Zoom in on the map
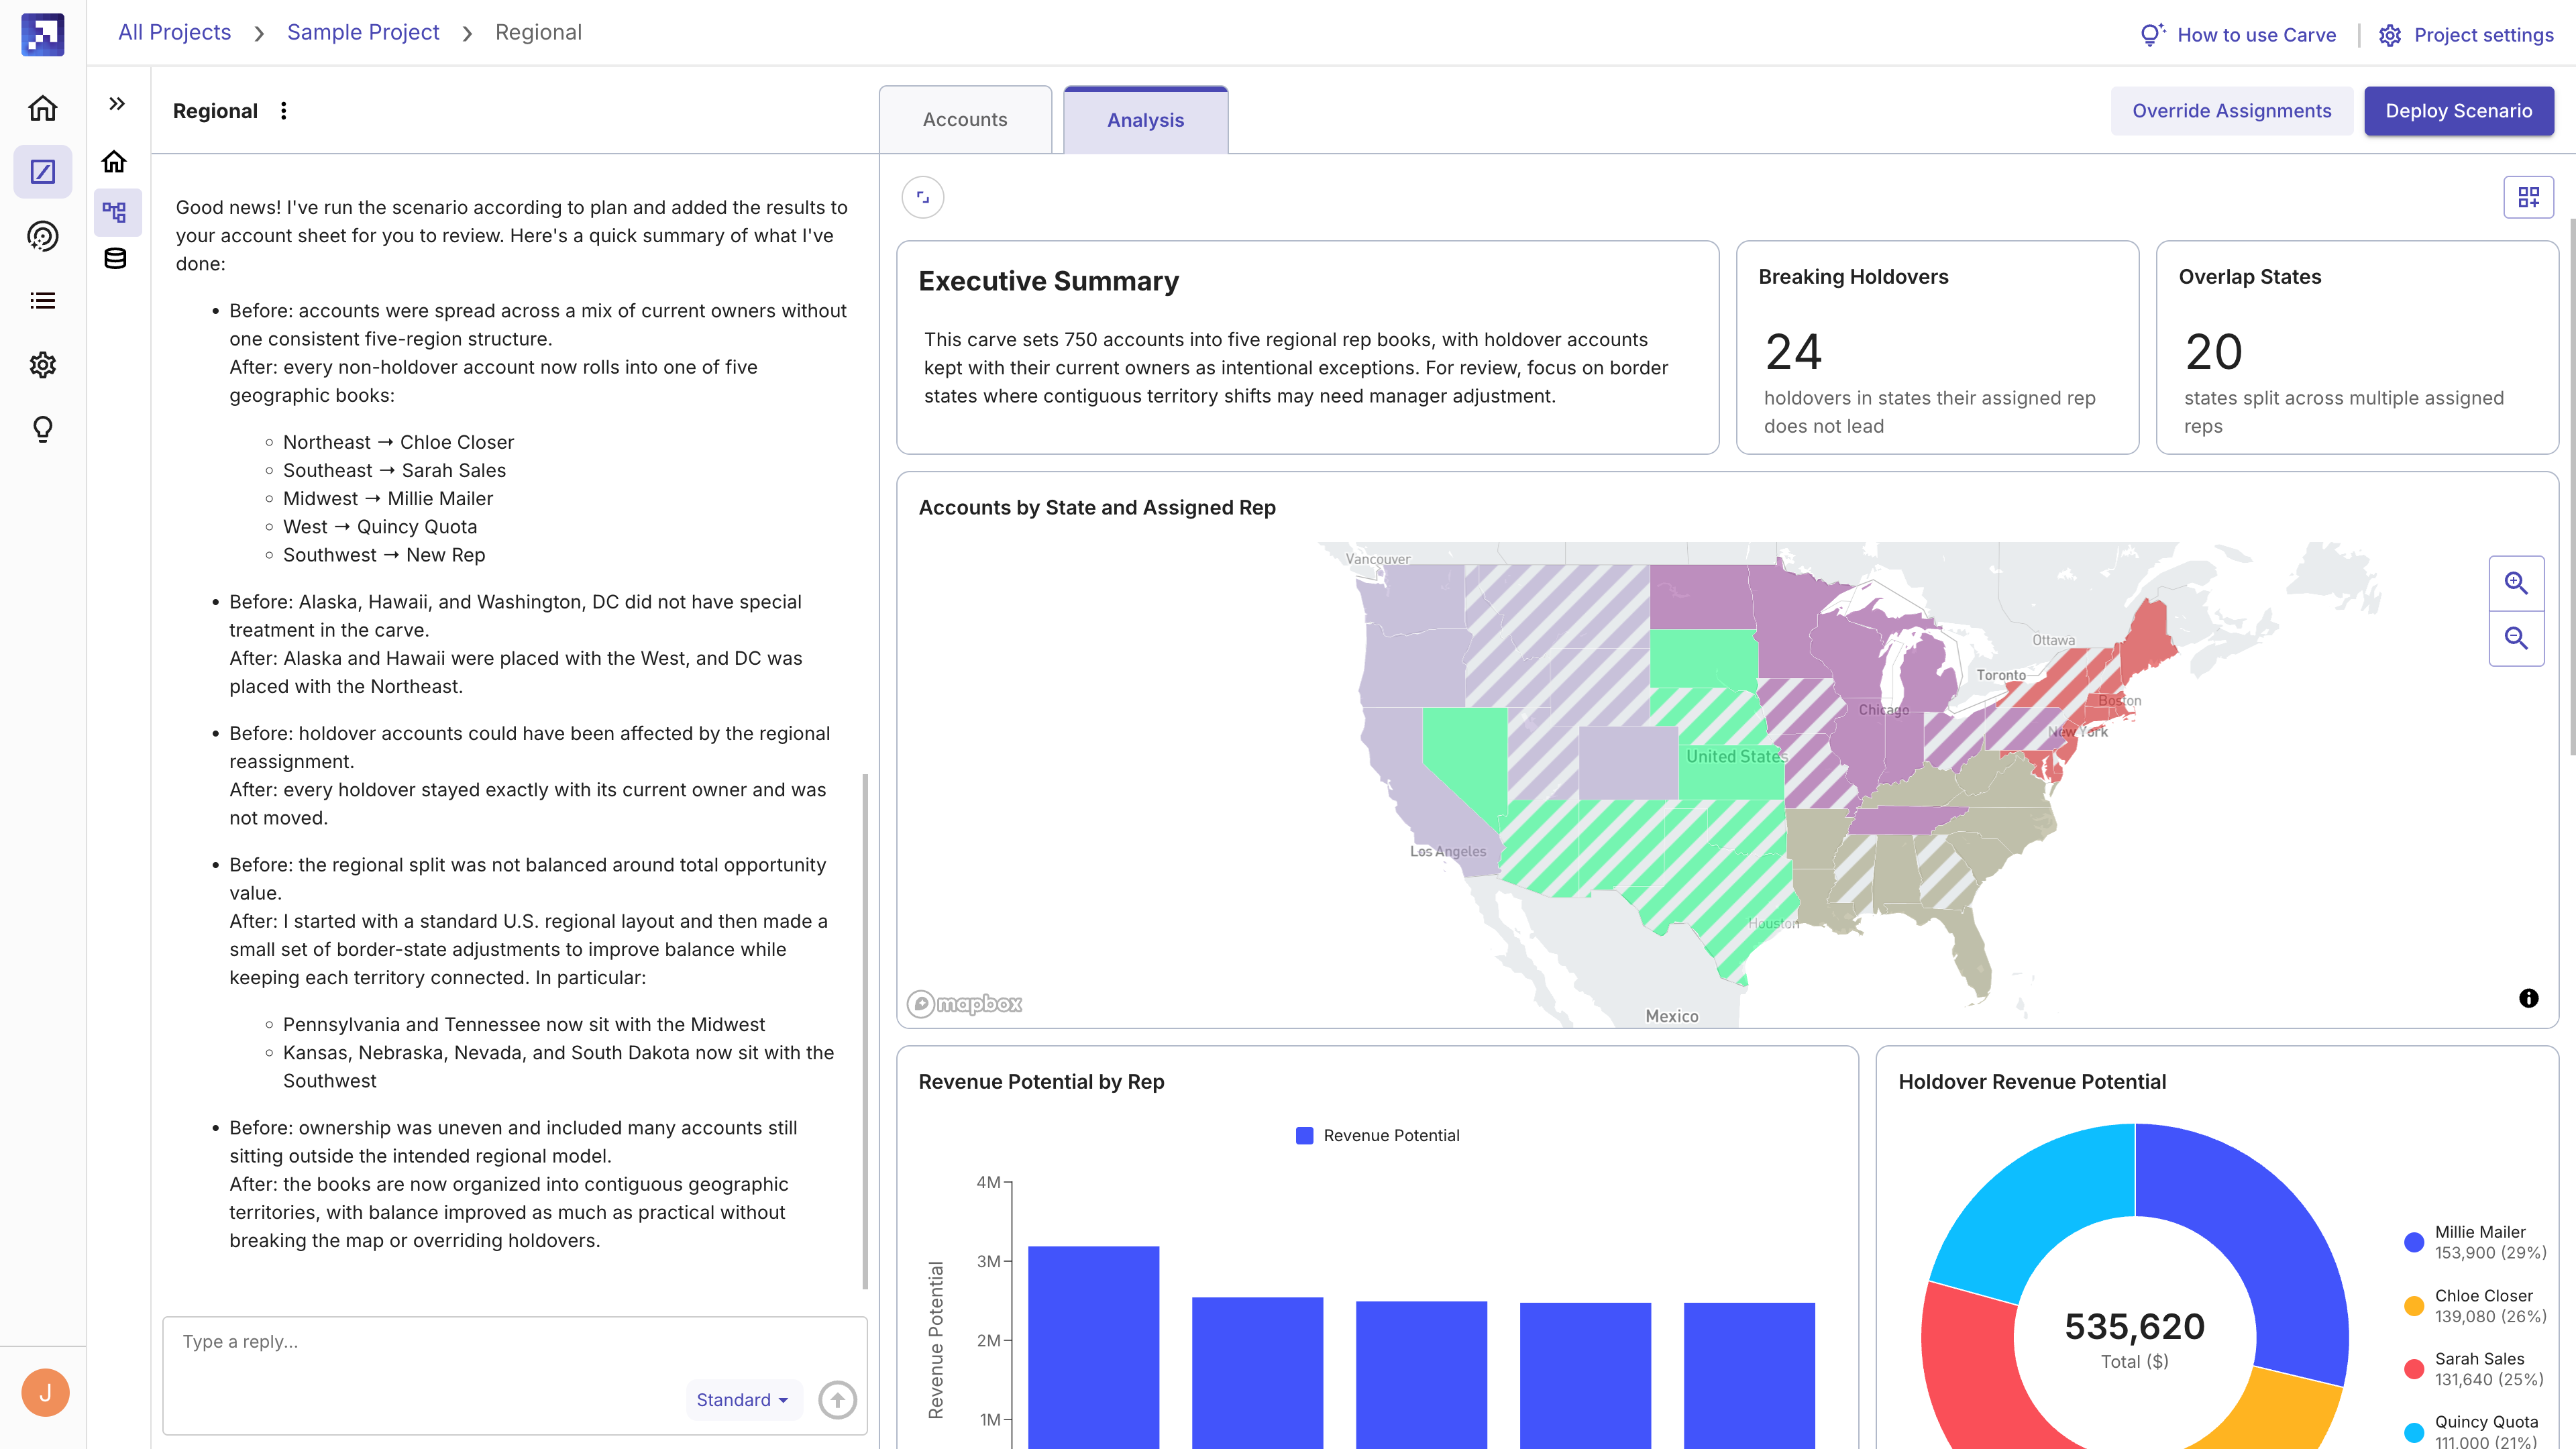Viewport: 2576px width, 1449px height. 2516,583
